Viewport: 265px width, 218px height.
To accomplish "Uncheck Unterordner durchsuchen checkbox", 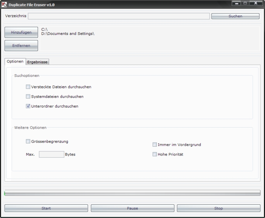I will click(28, 106).
